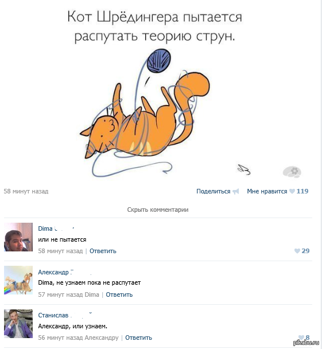
Task: Click the heart icon on Dima's comment
Action: [x=297, y=251]
